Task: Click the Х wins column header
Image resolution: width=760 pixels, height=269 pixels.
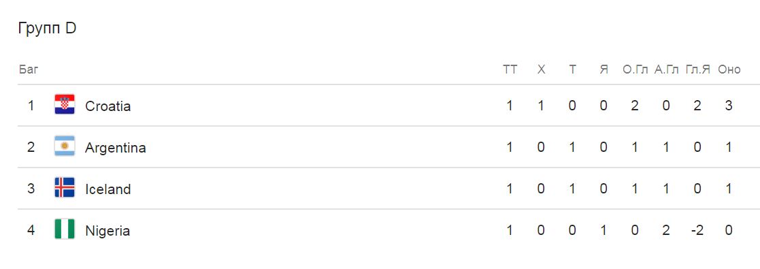Action: (541, 69)
